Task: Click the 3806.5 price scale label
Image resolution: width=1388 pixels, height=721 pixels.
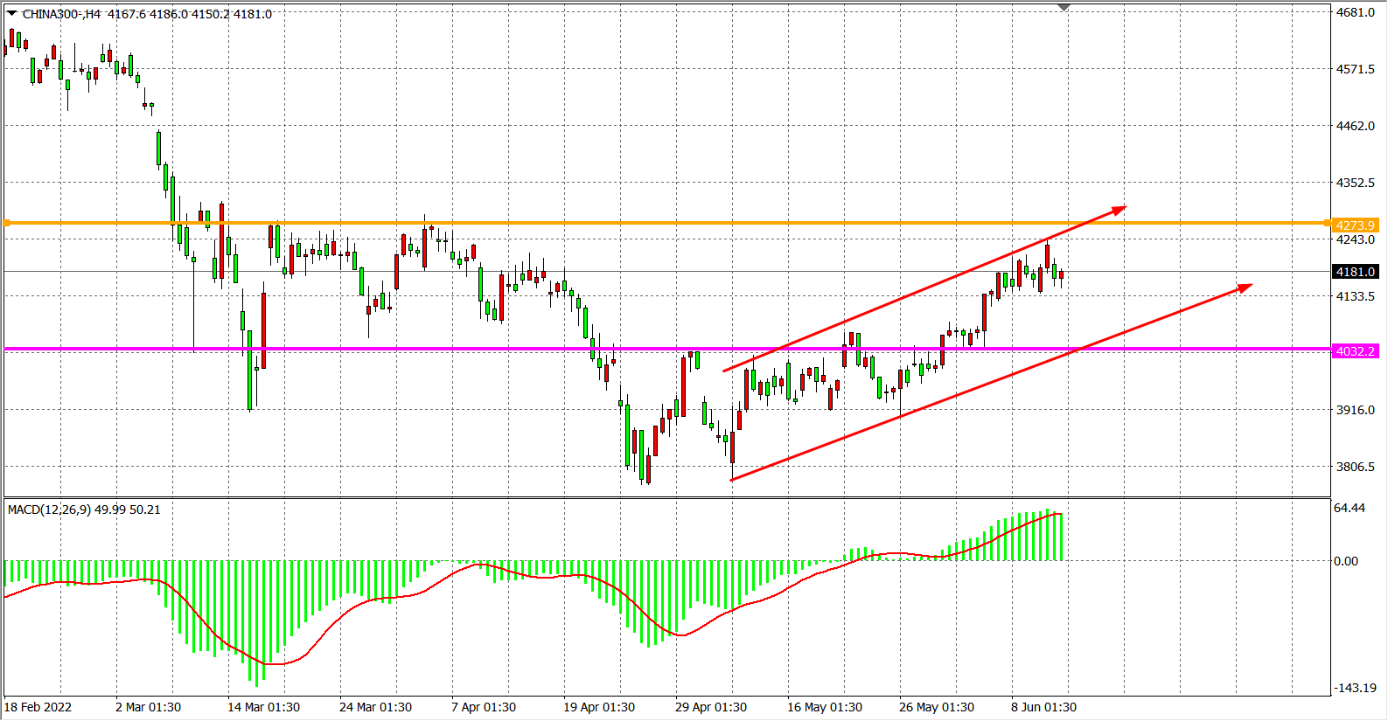Action: 1355,467
